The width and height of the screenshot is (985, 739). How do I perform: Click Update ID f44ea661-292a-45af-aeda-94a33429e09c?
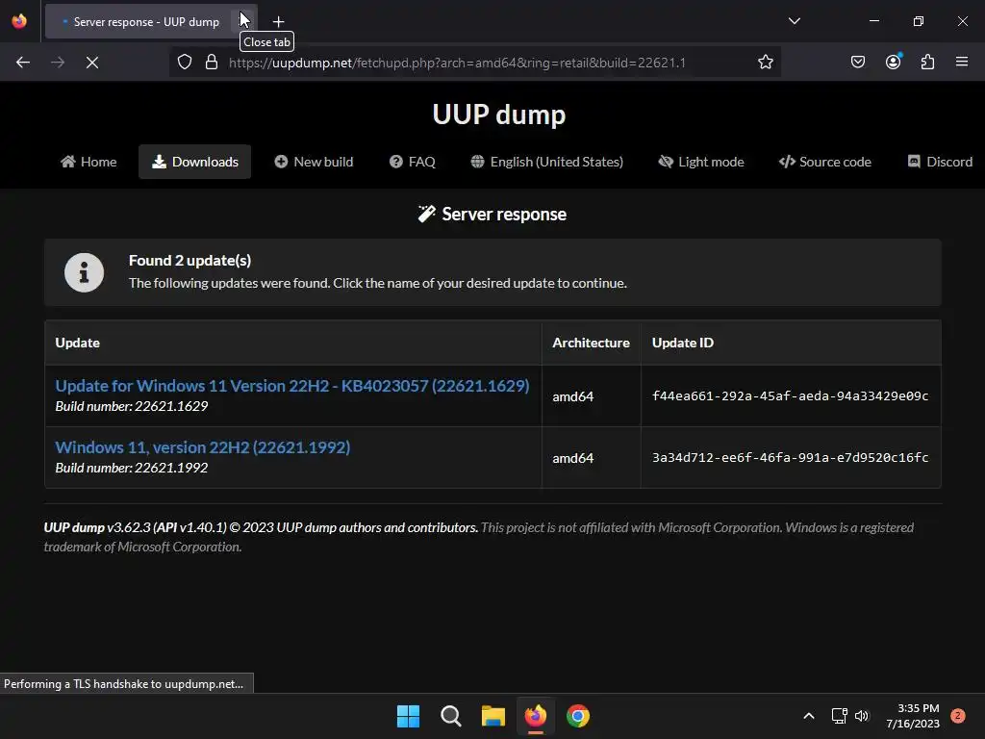(x=790, y=395)
